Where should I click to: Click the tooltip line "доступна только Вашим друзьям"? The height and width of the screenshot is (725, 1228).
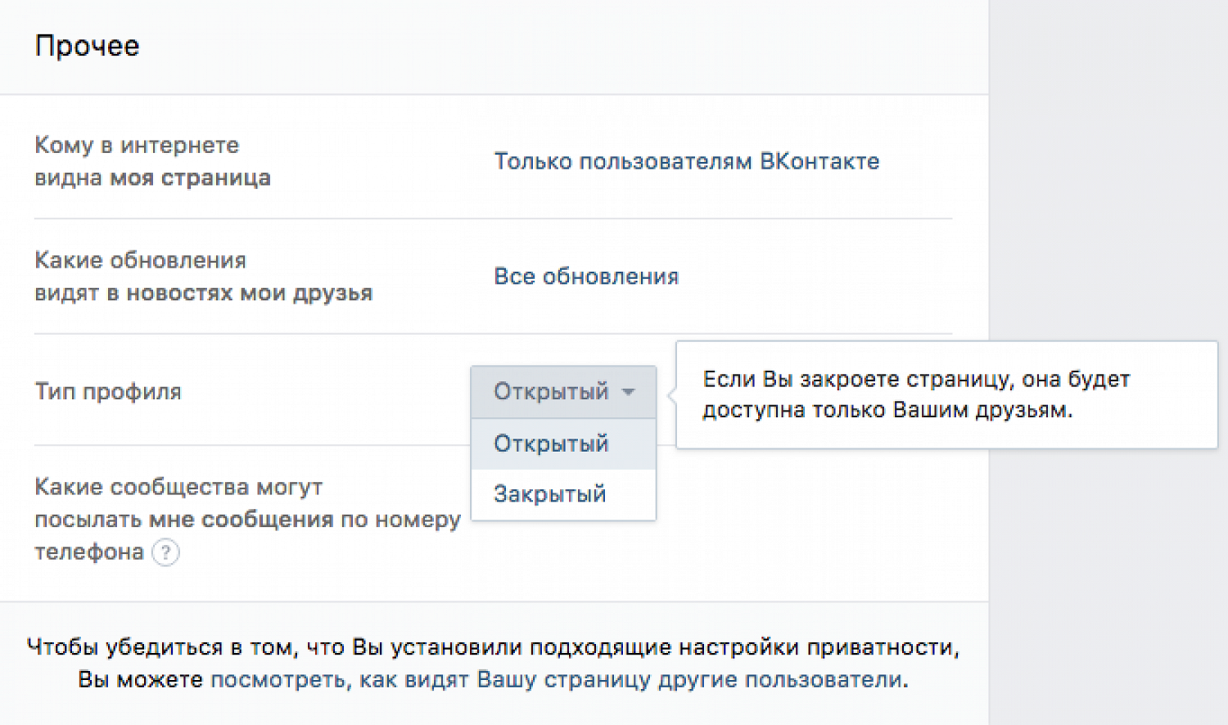point(887,410)
